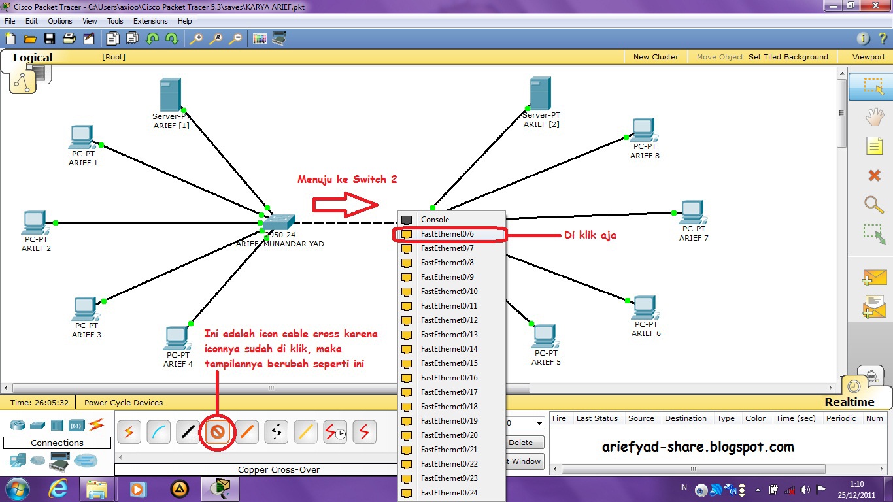Click the 2950-24 switch device
Image resolution: width=893 pixels, height=502 pixels.
(280, 223)
